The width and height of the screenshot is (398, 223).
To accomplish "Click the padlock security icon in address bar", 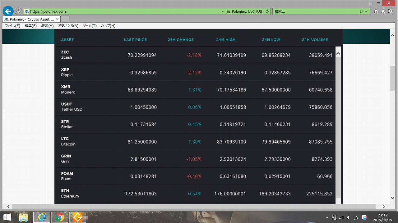I will tap(229, 11).
